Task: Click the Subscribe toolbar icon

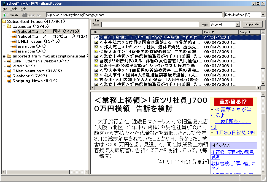Action: click(x=24, y=15)
